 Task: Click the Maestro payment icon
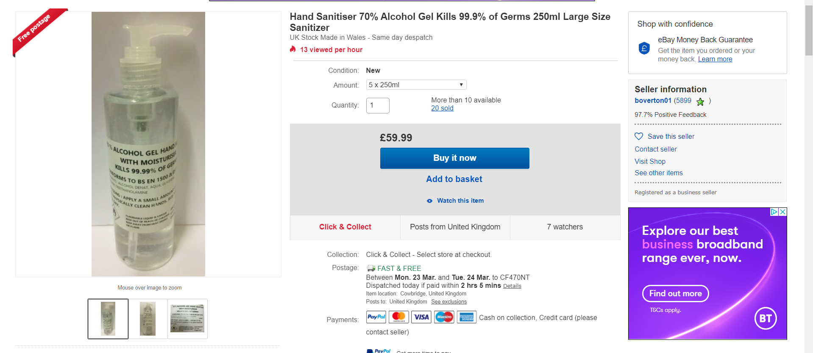click(x=444, y=317)
